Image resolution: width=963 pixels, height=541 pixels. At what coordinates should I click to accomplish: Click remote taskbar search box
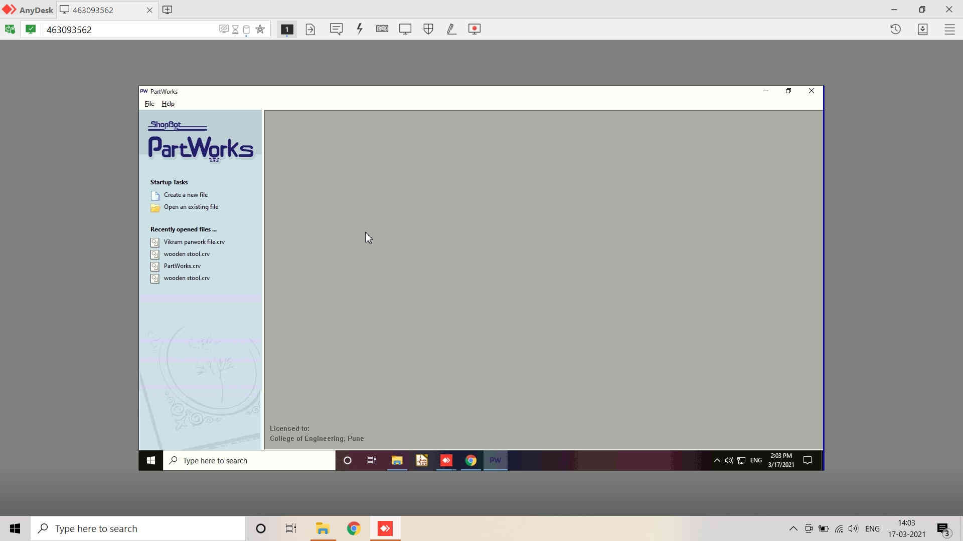[x=249, y=460]
